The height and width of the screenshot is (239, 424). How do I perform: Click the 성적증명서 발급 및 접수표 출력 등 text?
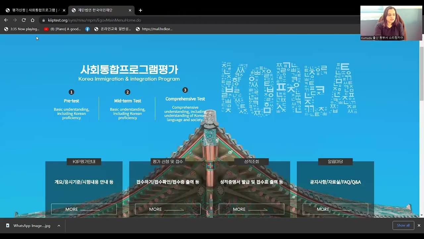(x=251, y=182)
